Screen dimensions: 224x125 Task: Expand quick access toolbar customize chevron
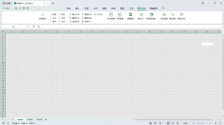point(39,8)
